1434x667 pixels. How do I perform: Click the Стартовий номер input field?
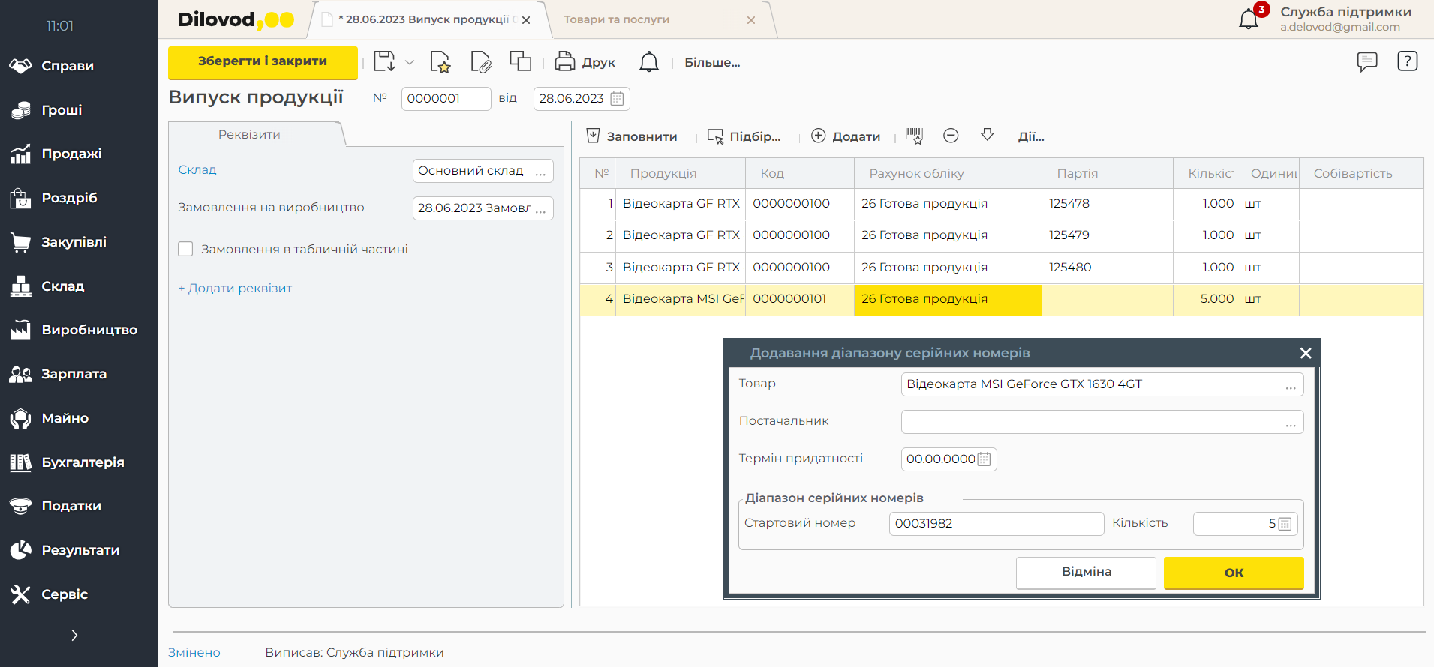tap(996, 524)
